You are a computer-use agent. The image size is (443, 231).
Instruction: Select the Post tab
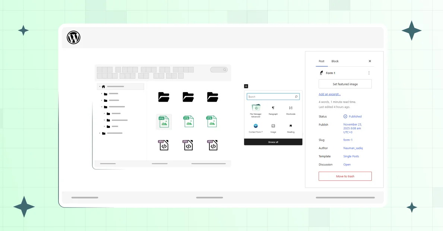point(322,61)
